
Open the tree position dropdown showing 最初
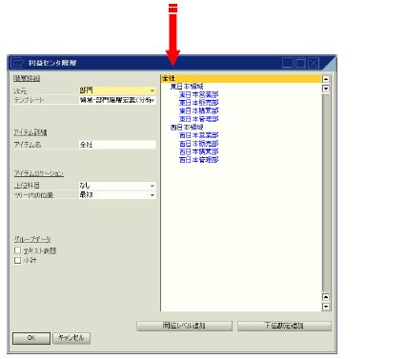[x=117, y=195]
